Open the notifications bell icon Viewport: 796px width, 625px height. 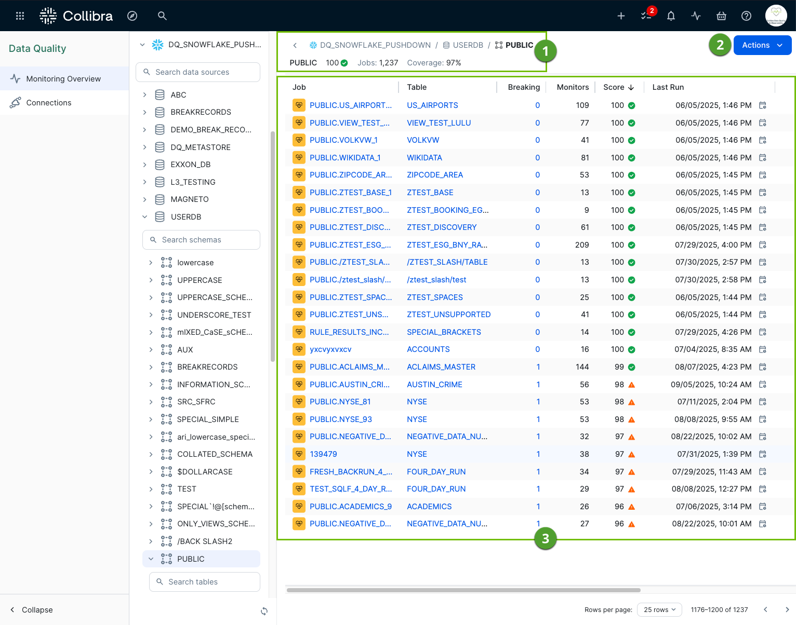(671, 16)
